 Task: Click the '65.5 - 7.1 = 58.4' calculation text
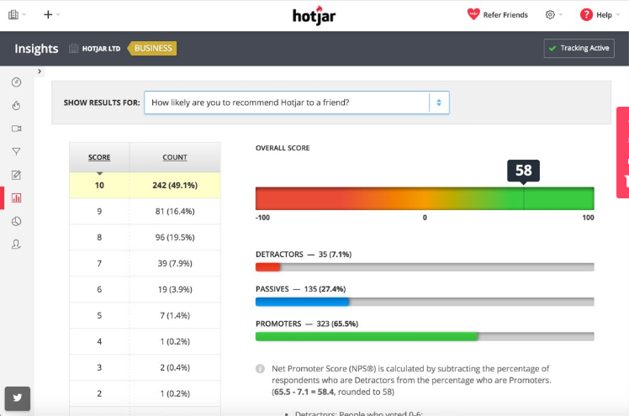pos(304,392)
